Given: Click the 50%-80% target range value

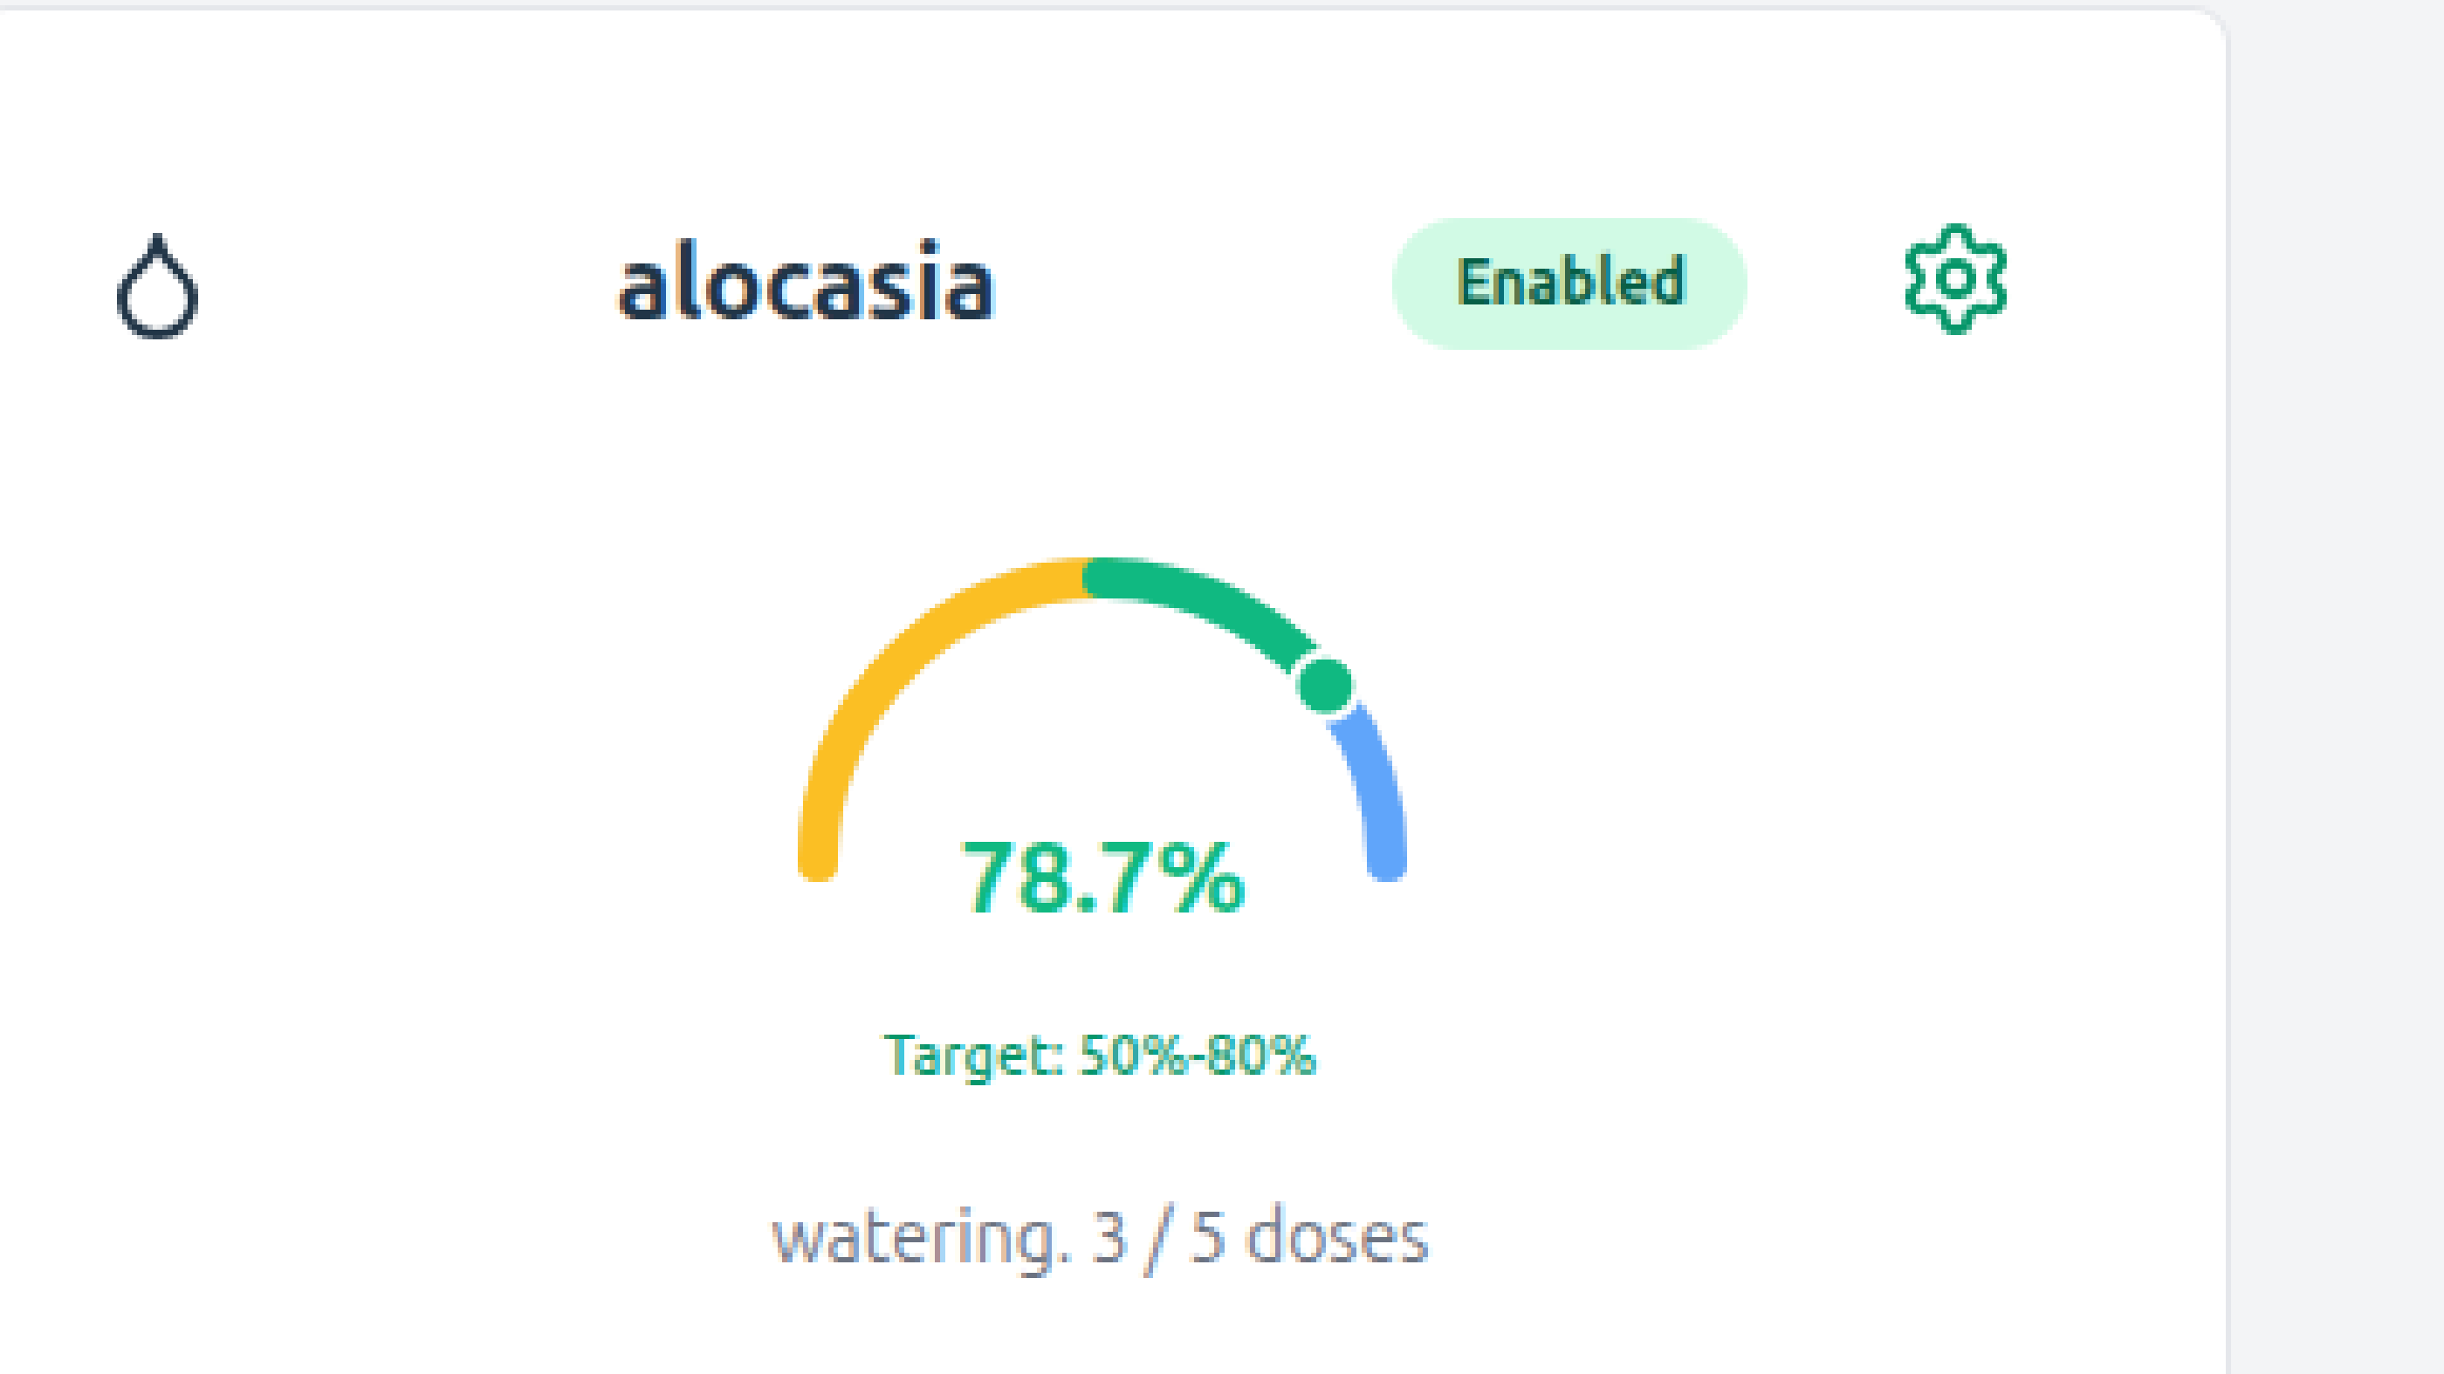Looking at the screenshot, I should [1198, 1055].
